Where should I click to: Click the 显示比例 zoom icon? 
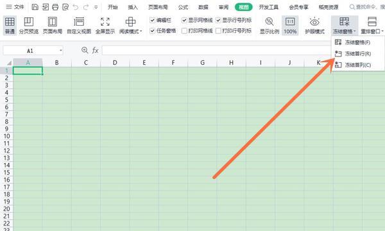(x=269, y=25)
